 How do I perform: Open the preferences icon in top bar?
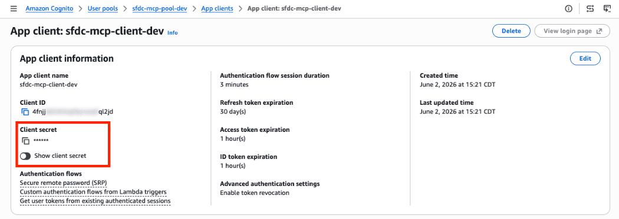coord(590,9)
